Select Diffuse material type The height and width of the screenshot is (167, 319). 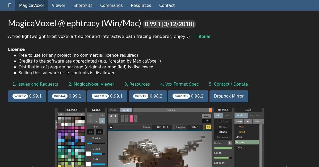(223, 122)
